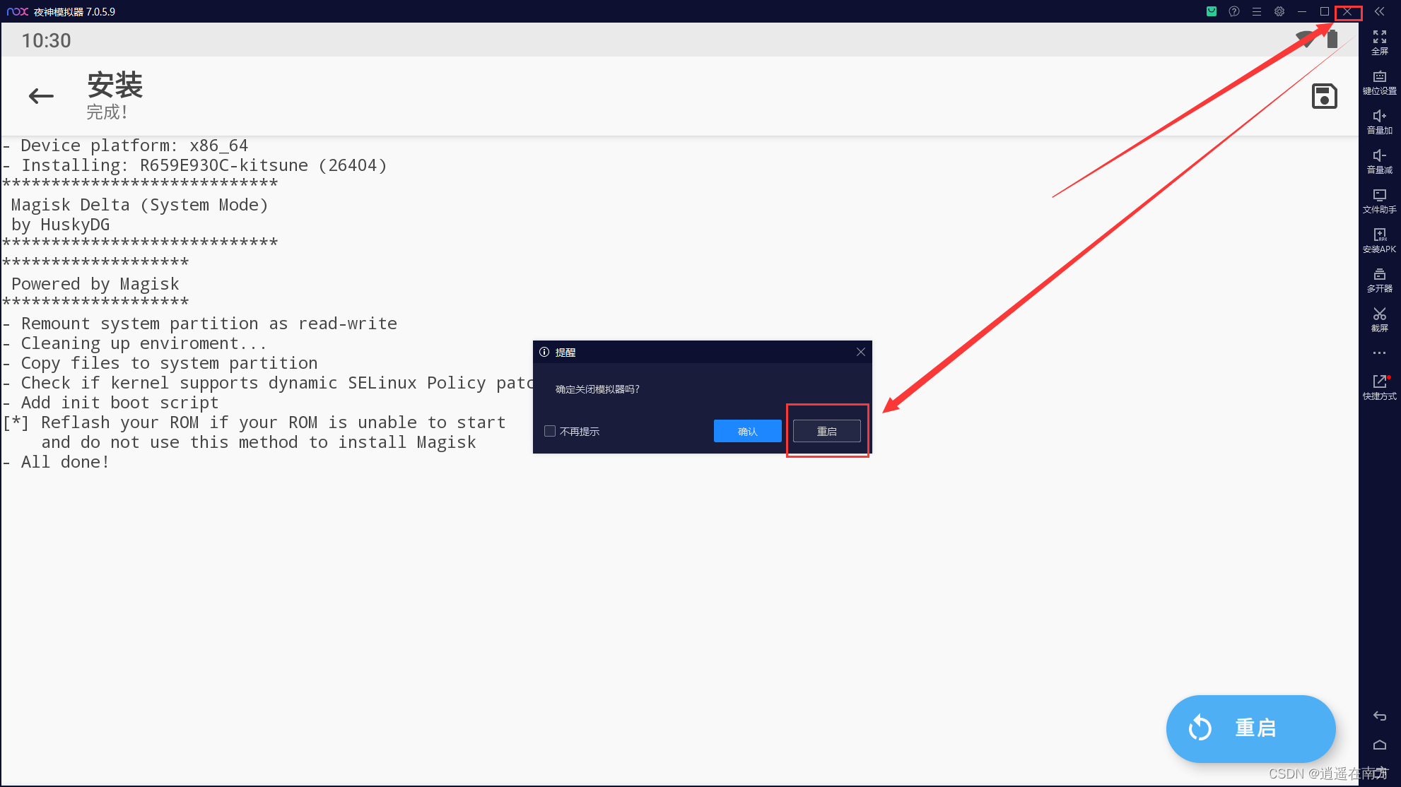
Task: Click the 安装APK icon
Action: click(x=1379, y=240)
